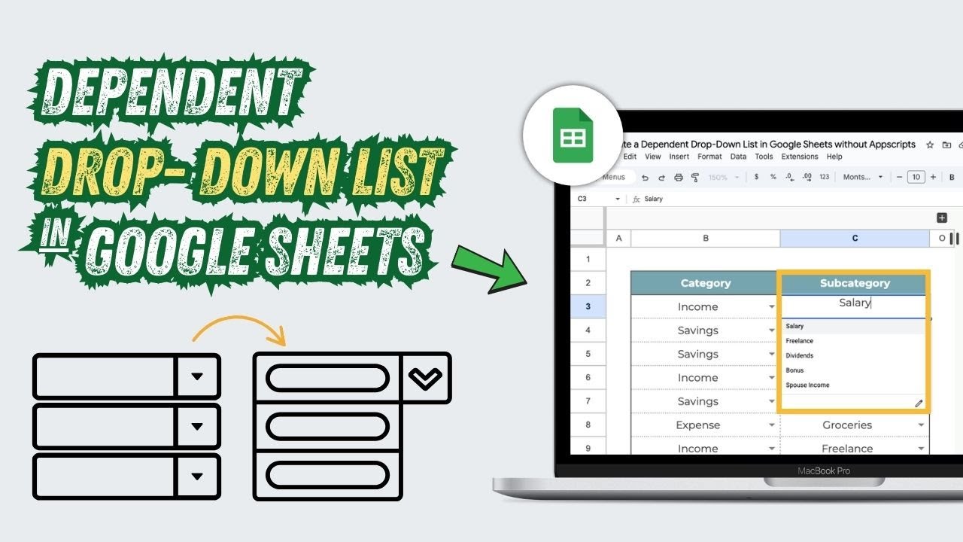
Task: Choose Spouse Income from the dropdown list
Action: pyautogui.click(x=853, y=385)
